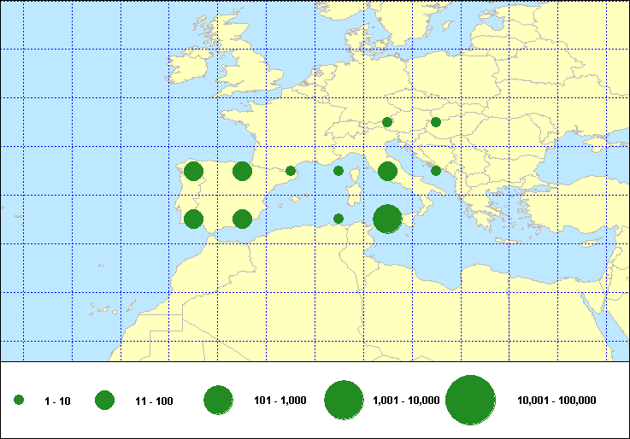Image resolution: width=630 pixels, height=439 pixels.
Task: Click the green marker in southern Spain
Action: [242, 219]
